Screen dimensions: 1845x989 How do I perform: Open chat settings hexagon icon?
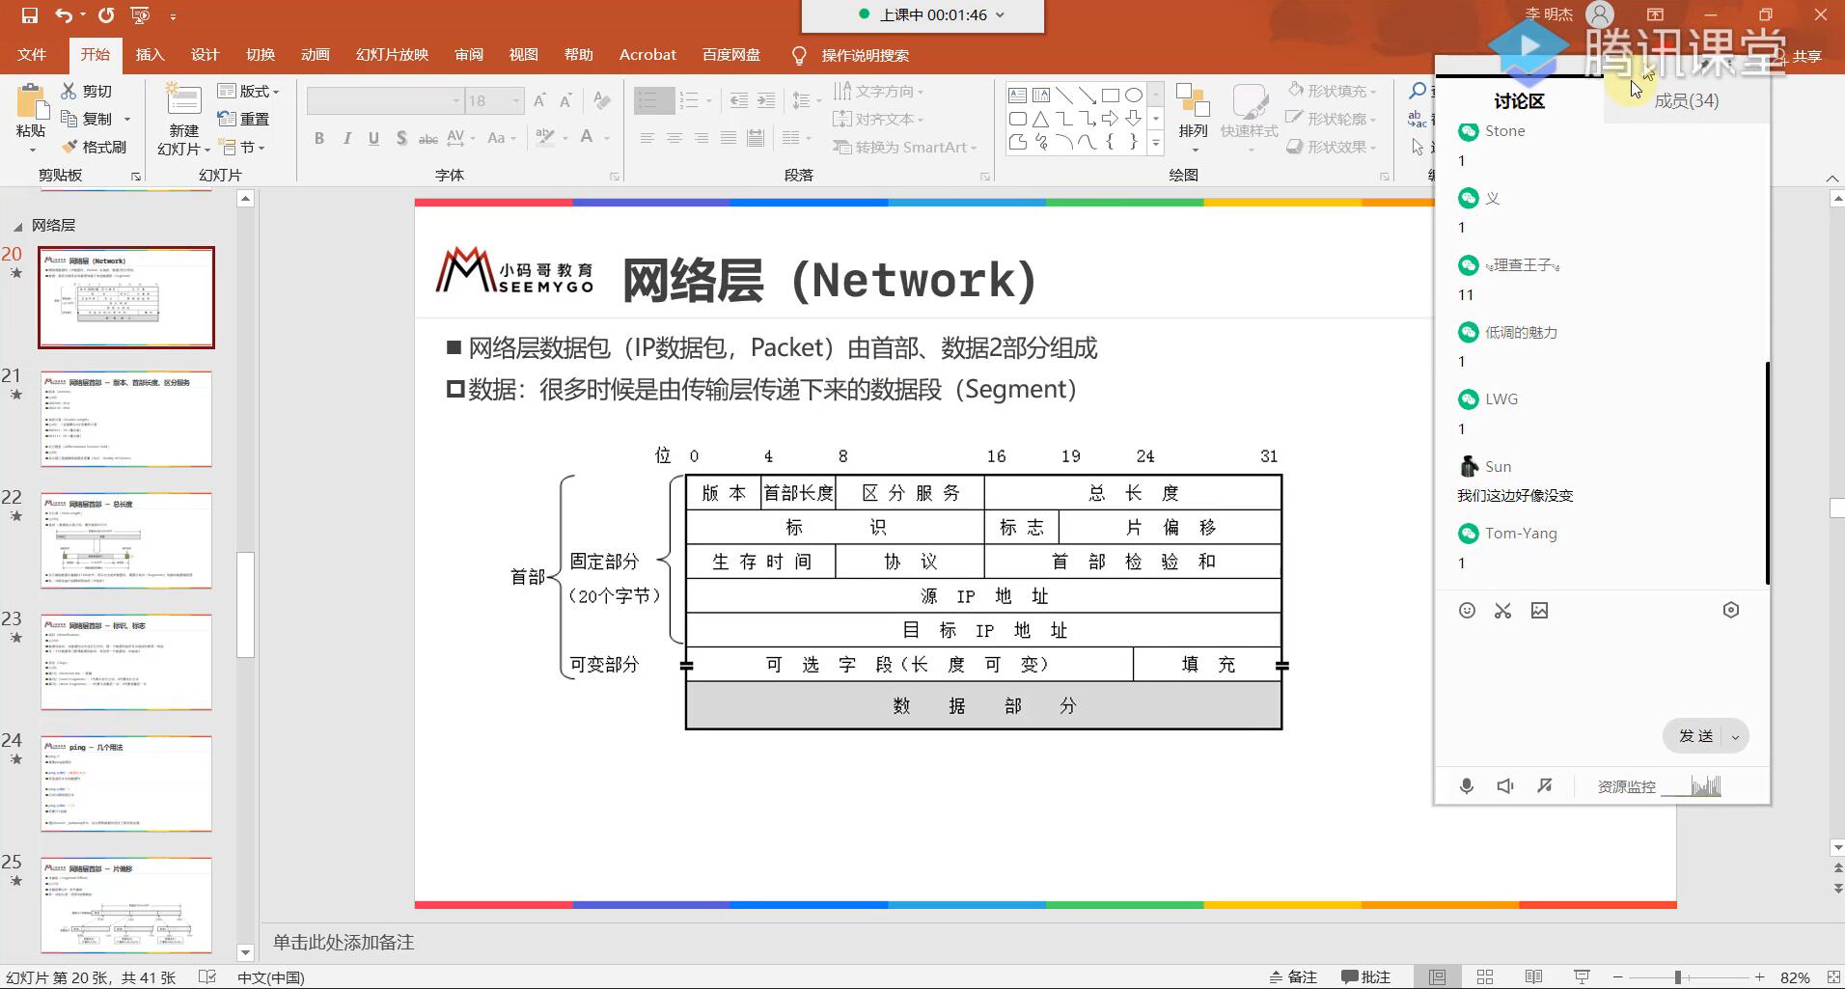coord(1731,610)
